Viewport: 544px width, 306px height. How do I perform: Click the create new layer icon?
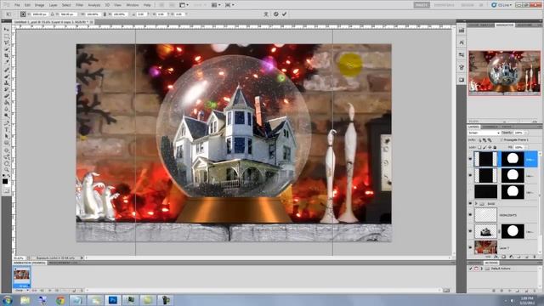pyautogui.click(x=527, y=257)
